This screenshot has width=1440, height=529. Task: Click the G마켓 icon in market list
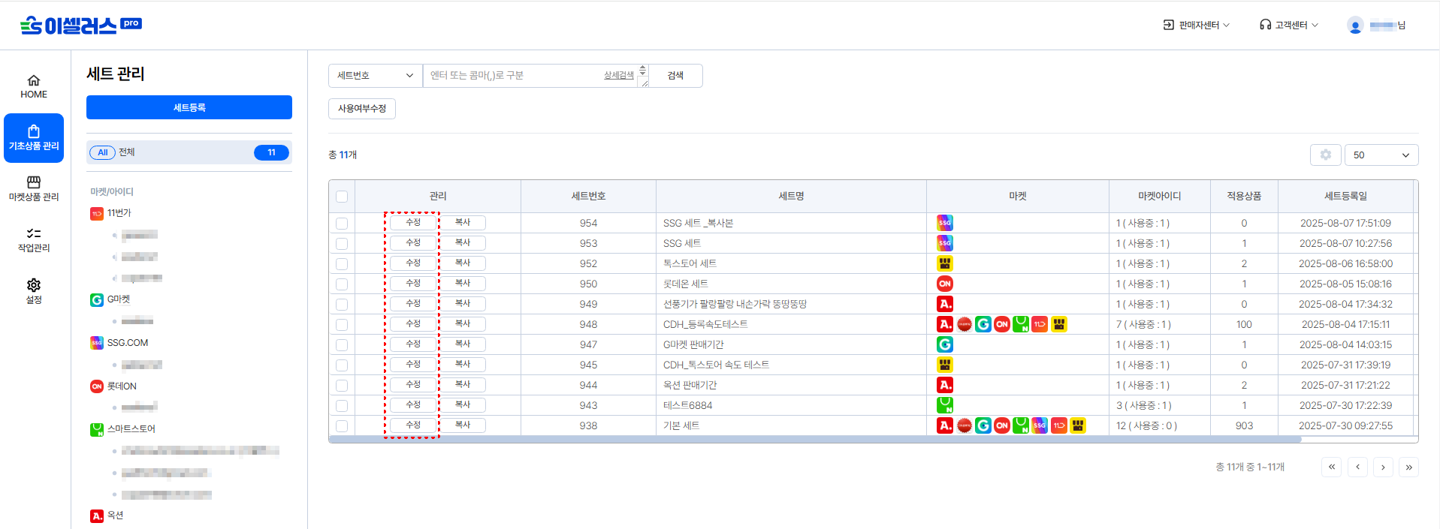[97, 300]
